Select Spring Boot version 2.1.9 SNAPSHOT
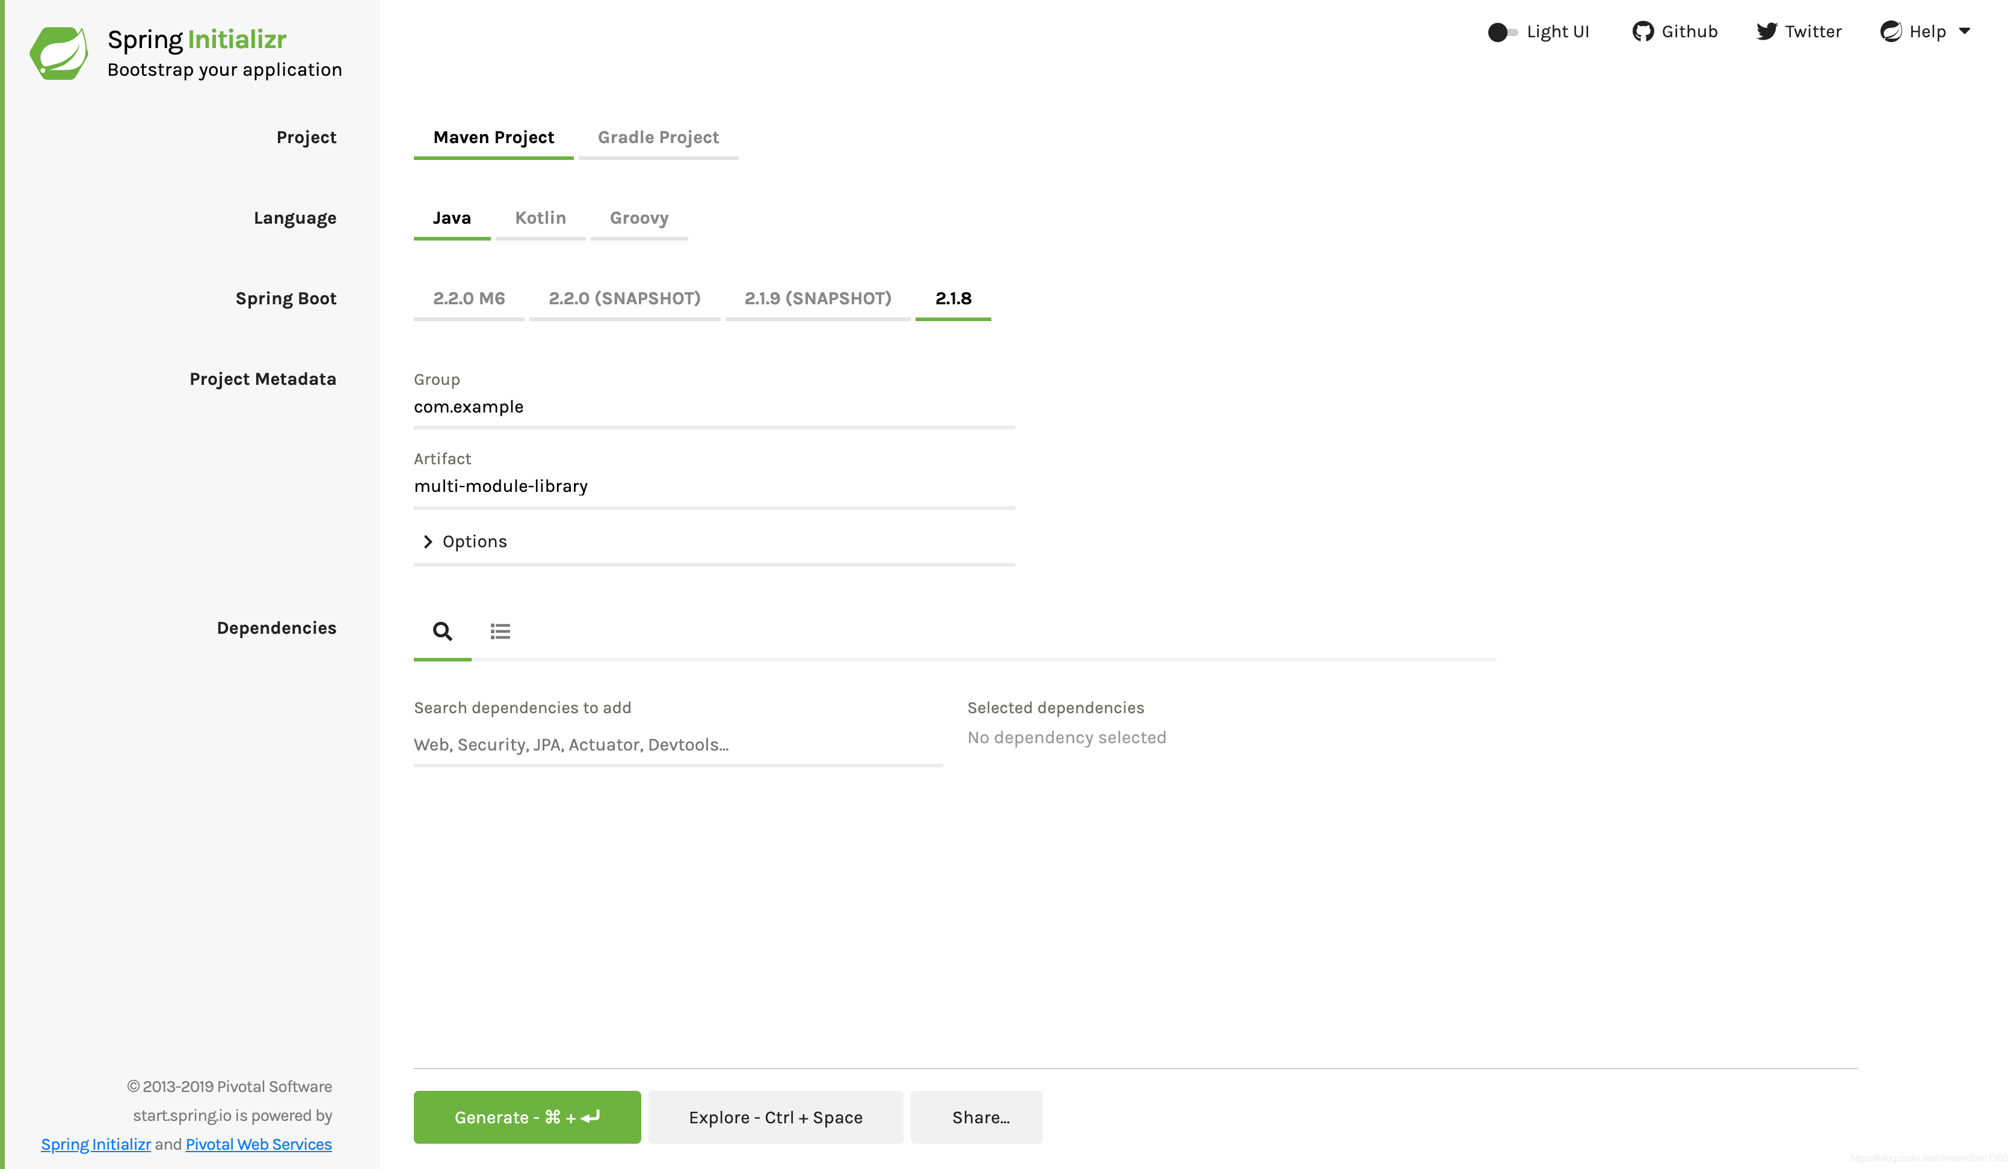This screenshot has width=2014, height=1169. 817,298
